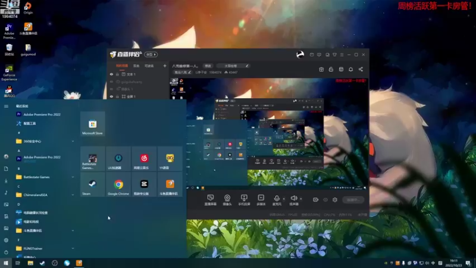476x268 pixels.
Task: Click the modify button beside the stream title
Action: point(208,66)
